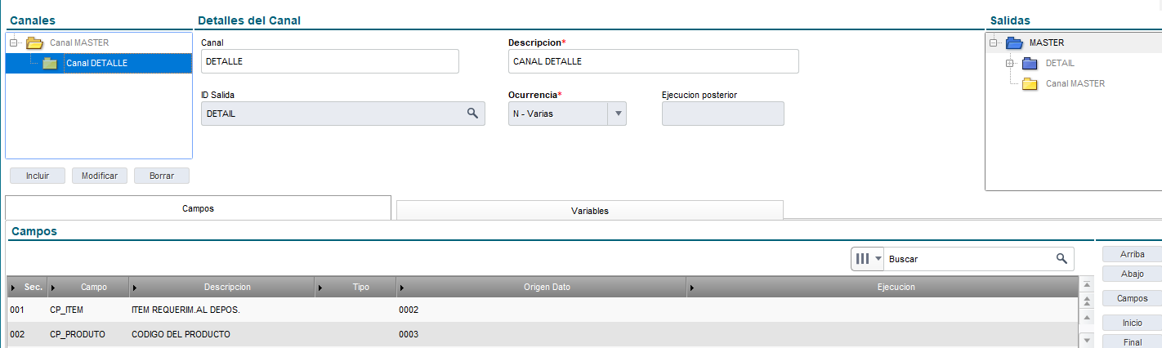Viewport: 1162px width, 348px height.
Task: Sort by the Descripcion column header
Action: (x=222, y=287)
